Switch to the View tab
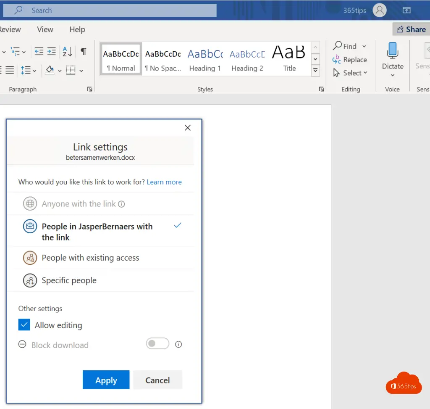The width and height of the screenshot is (430, 409). tap(45, 29)
